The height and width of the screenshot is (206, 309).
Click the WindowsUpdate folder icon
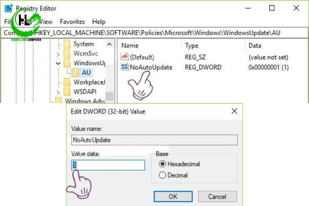tap(67, 63)
